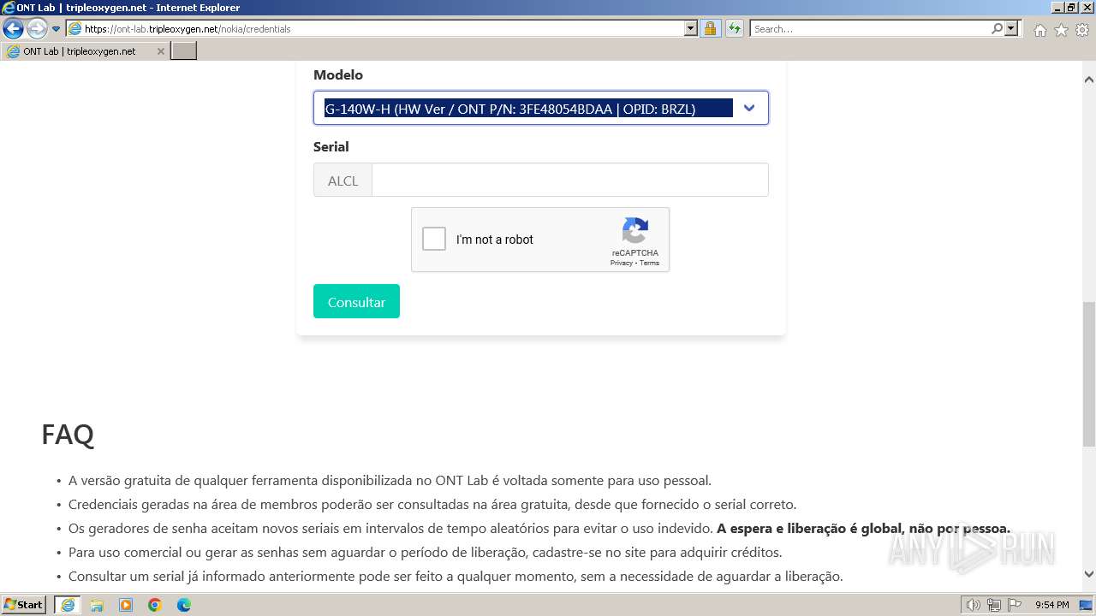
Task: Click the search magnifier icon
Action: pos(997,29)
